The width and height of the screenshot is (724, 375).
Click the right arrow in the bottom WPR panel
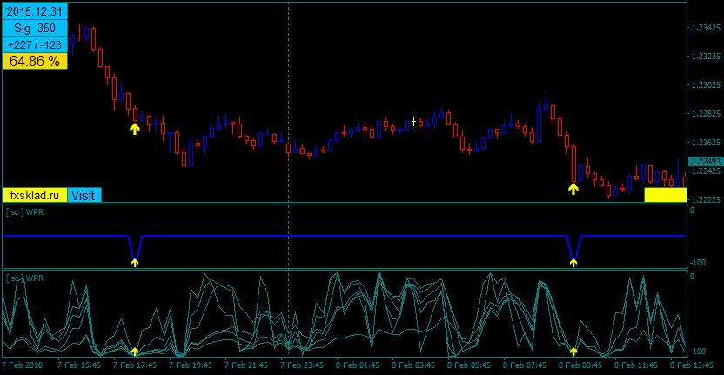tap(573, 352)
